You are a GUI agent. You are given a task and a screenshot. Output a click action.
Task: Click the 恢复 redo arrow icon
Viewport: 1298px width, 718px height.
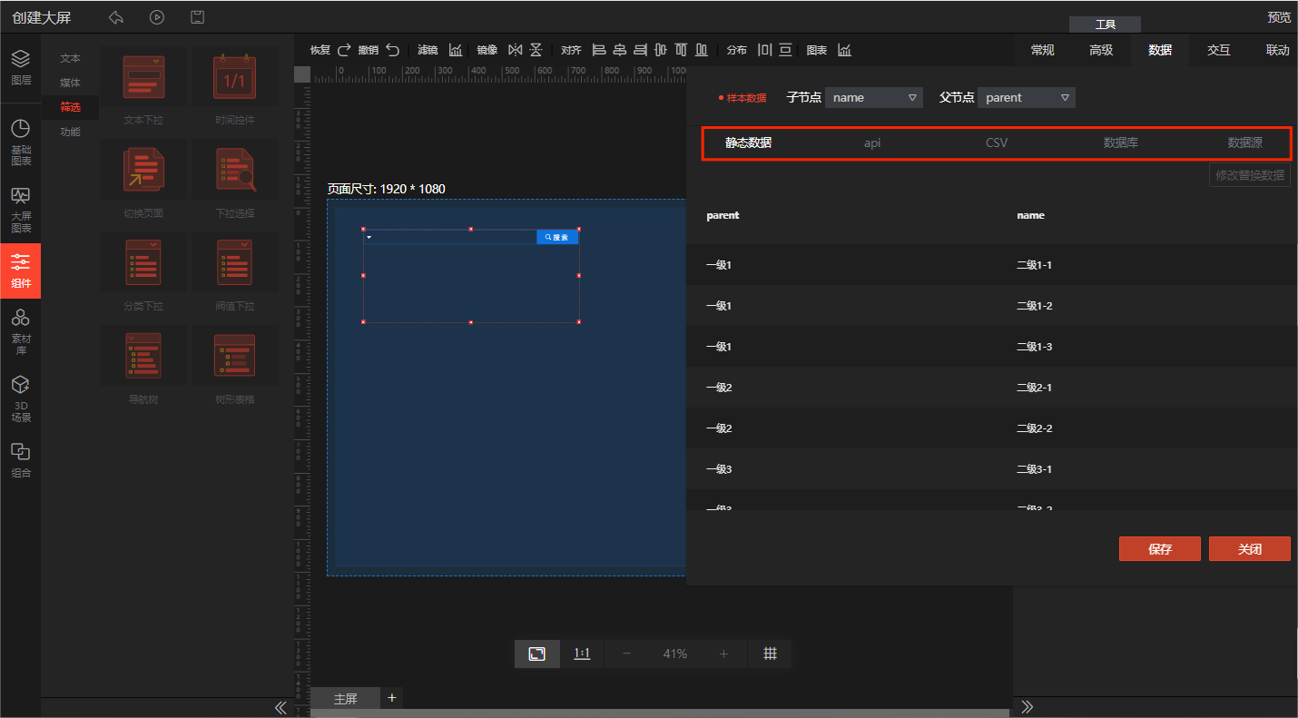[x=344, y=50]
